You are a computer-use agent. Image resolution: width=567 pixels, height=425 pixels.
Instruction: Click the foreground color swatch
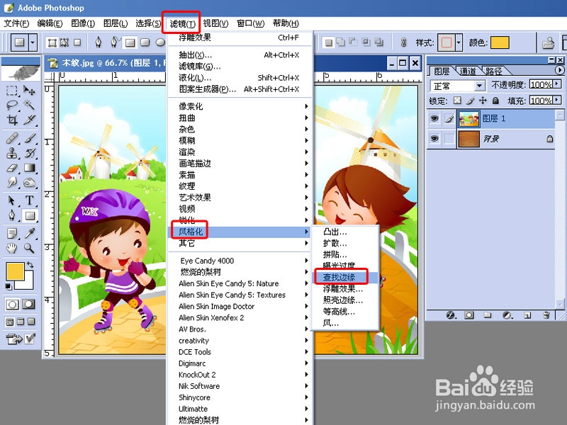15,271
